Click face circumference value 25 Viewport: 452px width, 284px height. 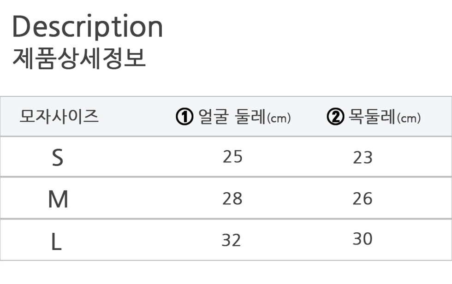[x=232, y=157]
